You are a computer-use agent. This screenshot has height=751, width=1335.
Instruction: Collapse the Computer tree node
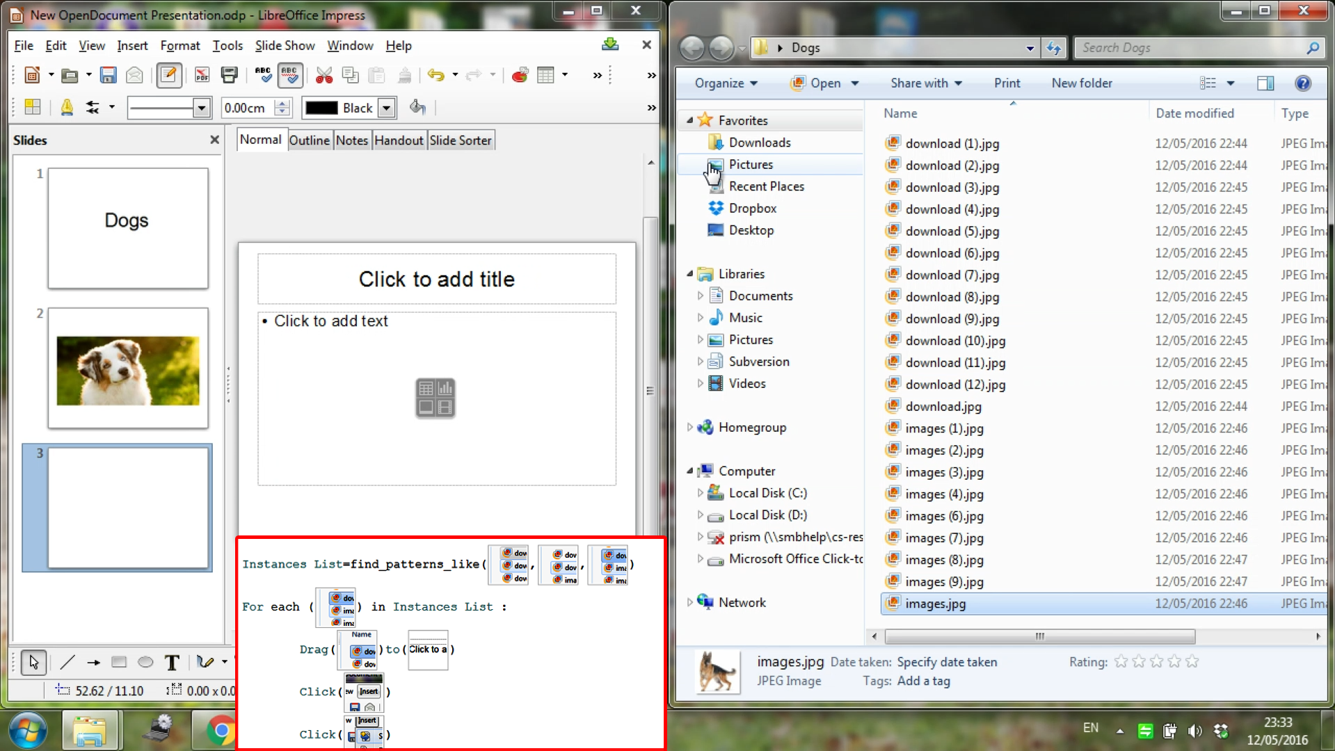(690, 471)
